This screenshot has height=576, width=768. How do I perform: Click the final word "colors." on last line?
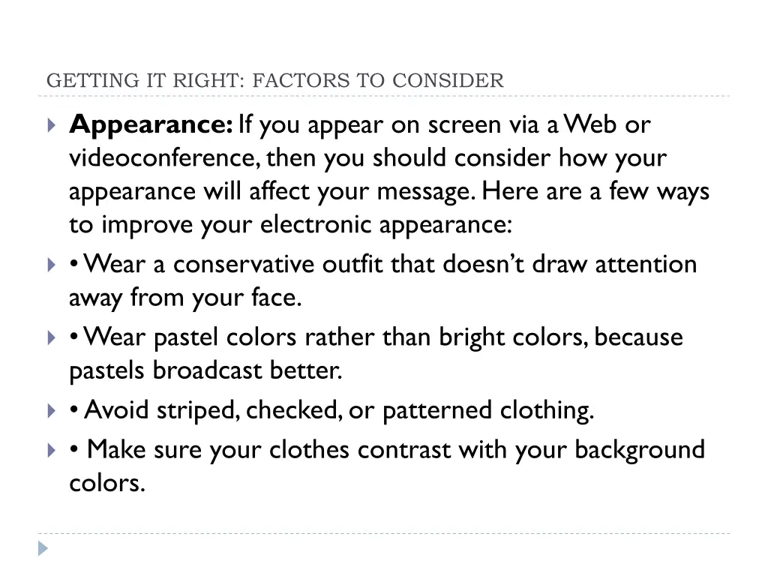coord(106,483)
